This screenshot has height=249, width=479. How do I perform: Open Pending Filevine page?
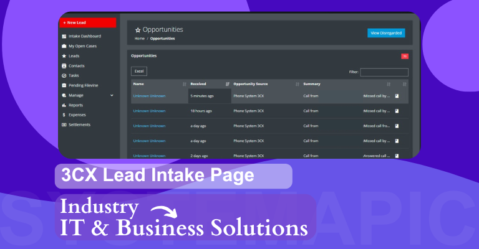pos(83,85)
